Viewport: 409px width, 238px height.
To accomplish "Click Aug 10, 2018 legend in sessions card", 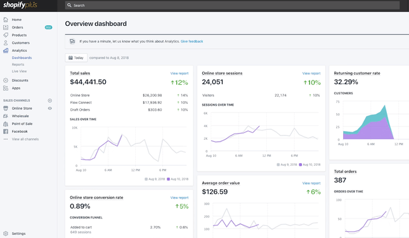I will [x=309, y=165].
